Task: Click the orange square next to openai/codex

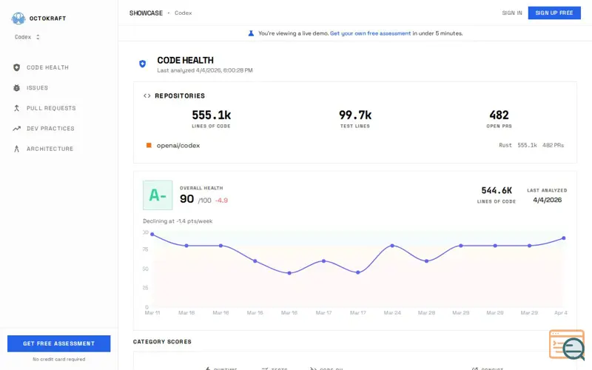Action: [x=149, y=145]
